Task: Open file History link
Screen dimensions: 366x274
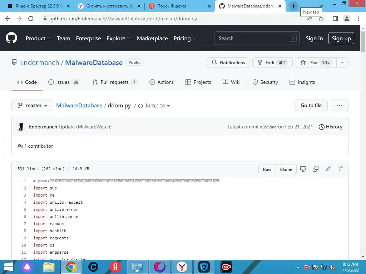Action: point(331,127)
